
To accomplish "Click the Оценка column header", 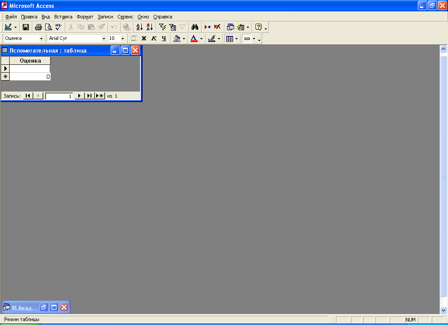I will (30, 60).
